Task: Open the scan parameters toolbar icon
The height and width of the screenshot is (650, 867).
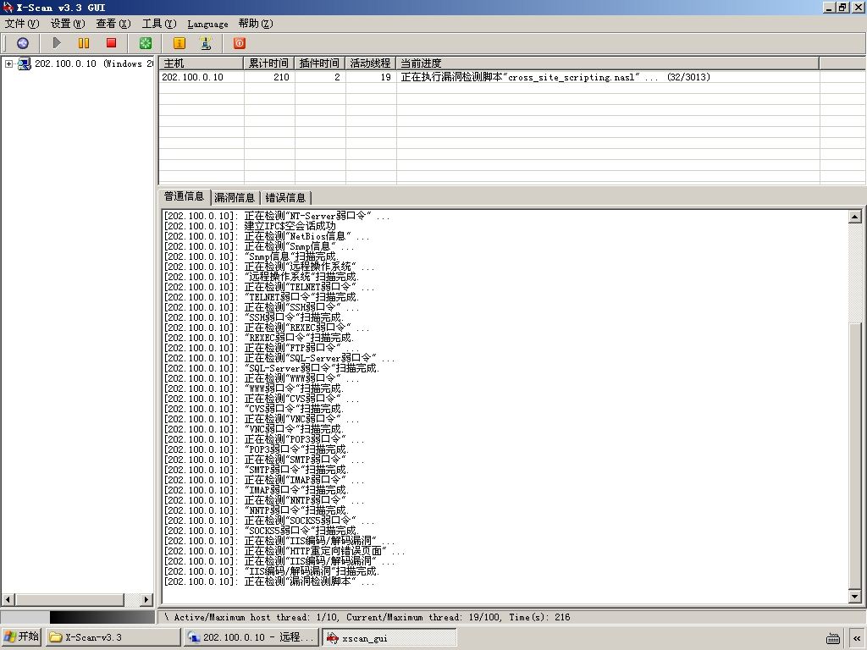Action: point(23,43)
